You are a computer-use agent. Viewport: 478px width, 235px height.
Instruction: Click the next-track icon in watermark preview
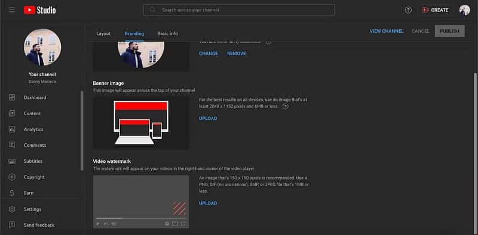coord(106,224)
